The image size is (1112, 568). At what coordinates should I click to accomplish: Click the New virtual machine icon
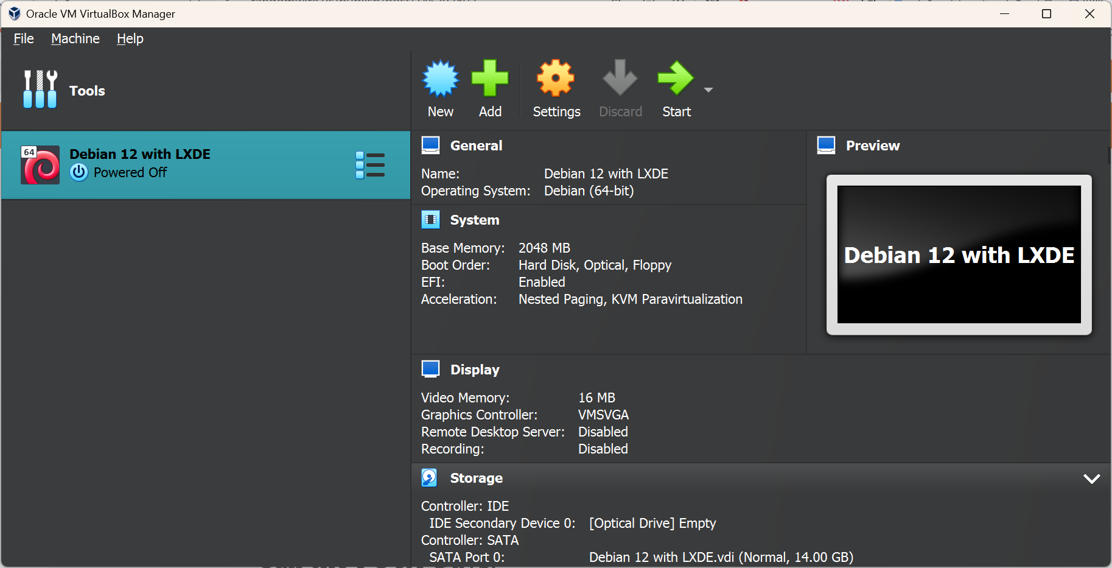pos(440,79)
